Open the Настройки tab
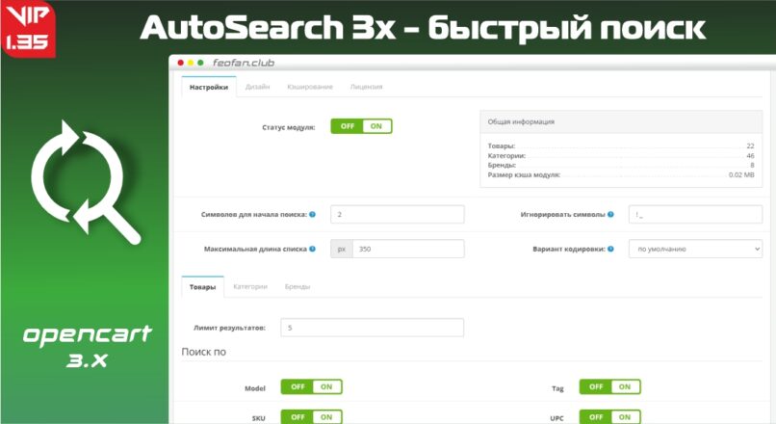 (209, 87)
